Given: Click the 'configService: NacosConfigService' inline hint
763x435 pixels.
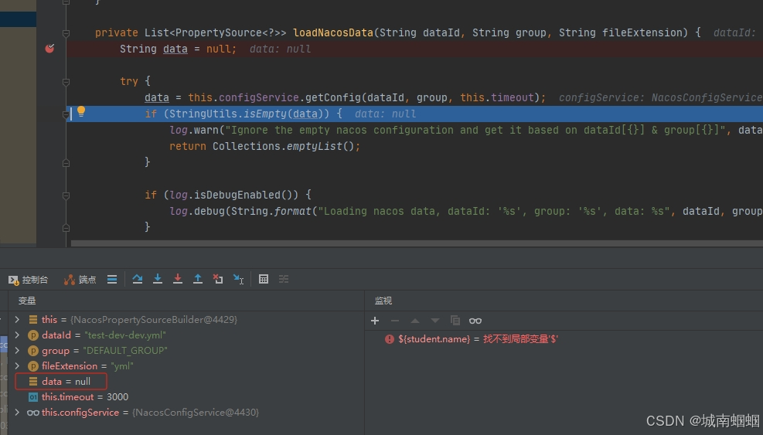Looking at the screenshot, I should [661, 98].
